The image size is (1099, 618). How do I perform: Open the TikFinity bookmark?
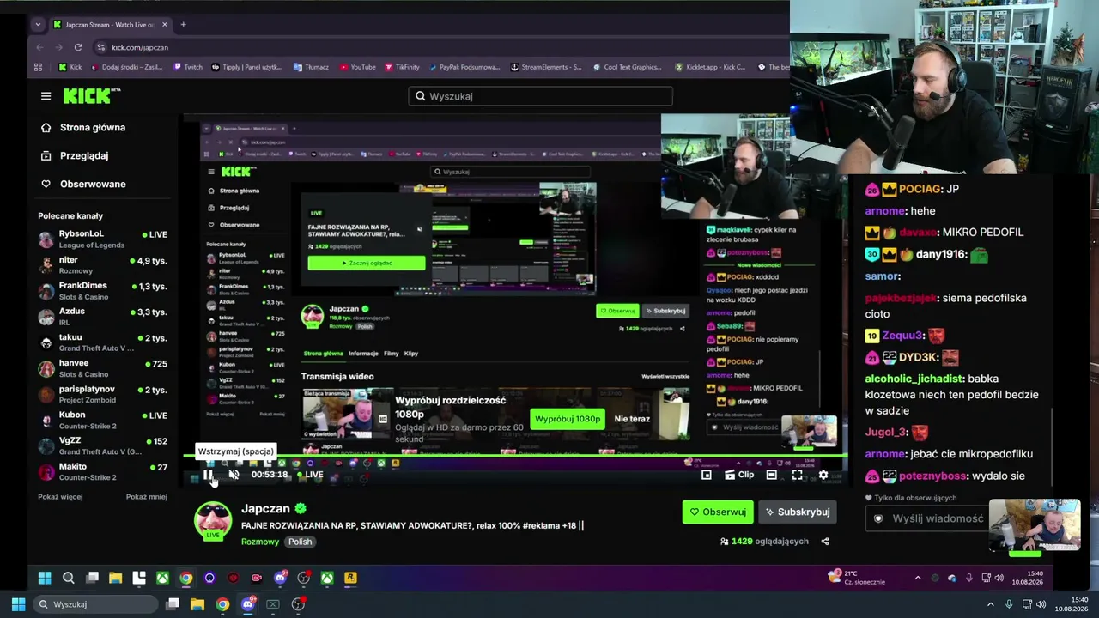pos(402,67)
